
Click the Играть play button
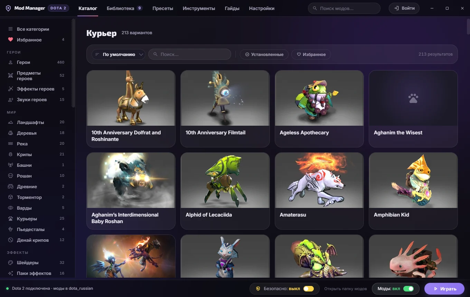click(444, 289)
